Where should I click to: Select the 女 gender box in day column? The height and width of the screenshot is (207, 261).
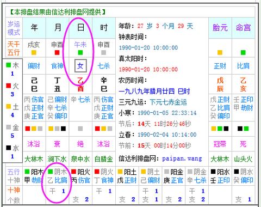tap(80, 65)
